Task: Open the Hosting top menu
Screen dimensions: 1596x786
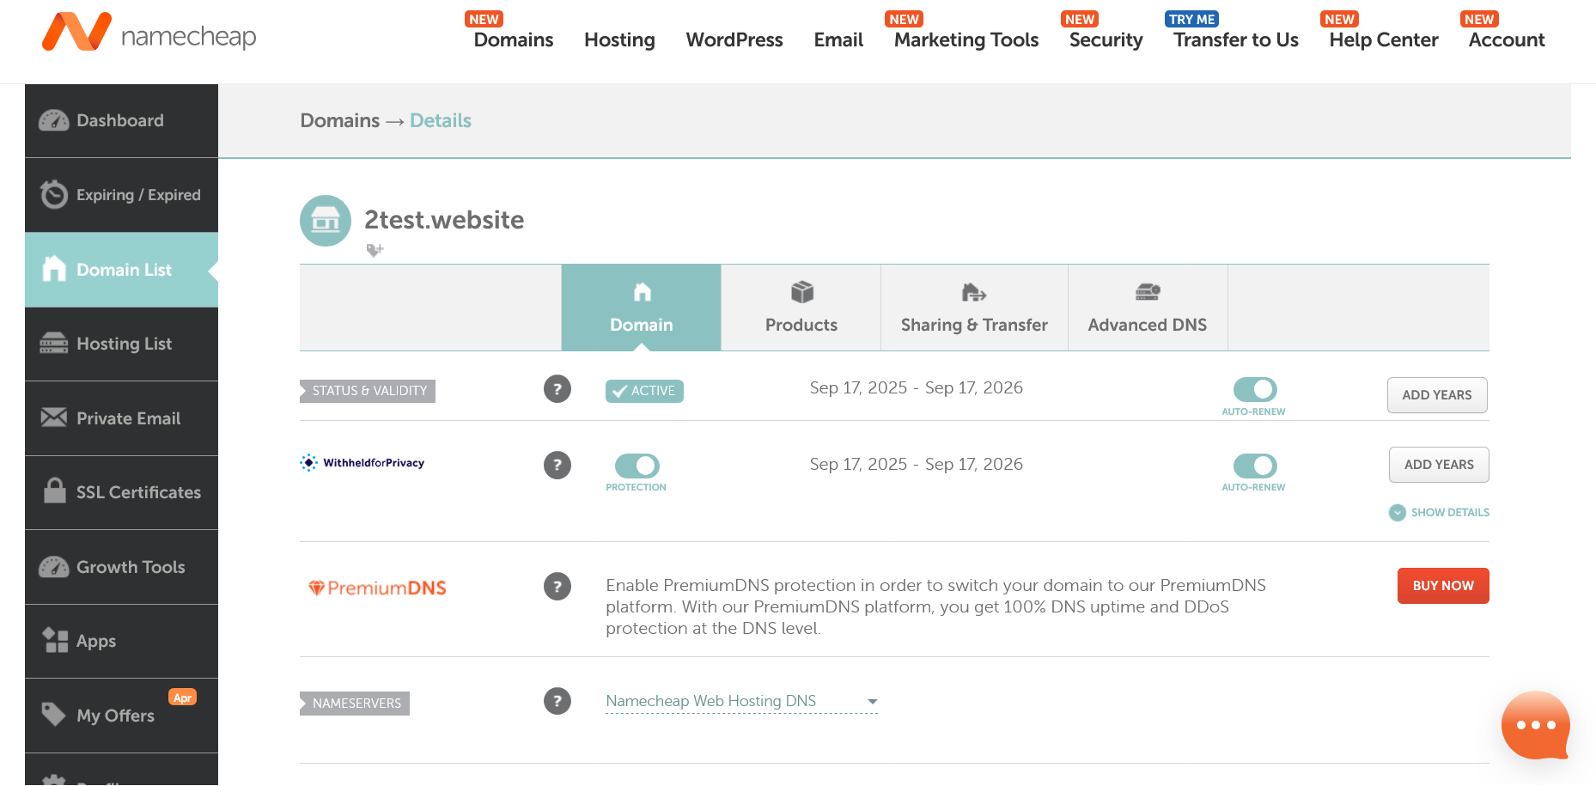Action: [619, 40]
